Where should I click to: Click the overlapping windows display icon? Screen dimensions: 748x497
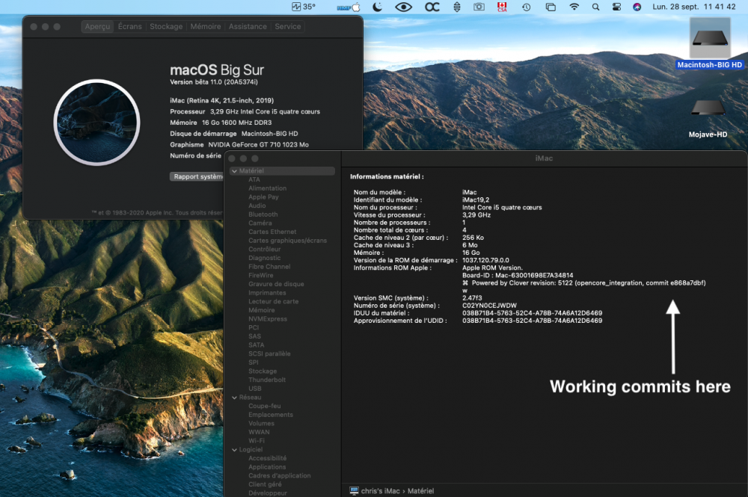pos(551,7)
